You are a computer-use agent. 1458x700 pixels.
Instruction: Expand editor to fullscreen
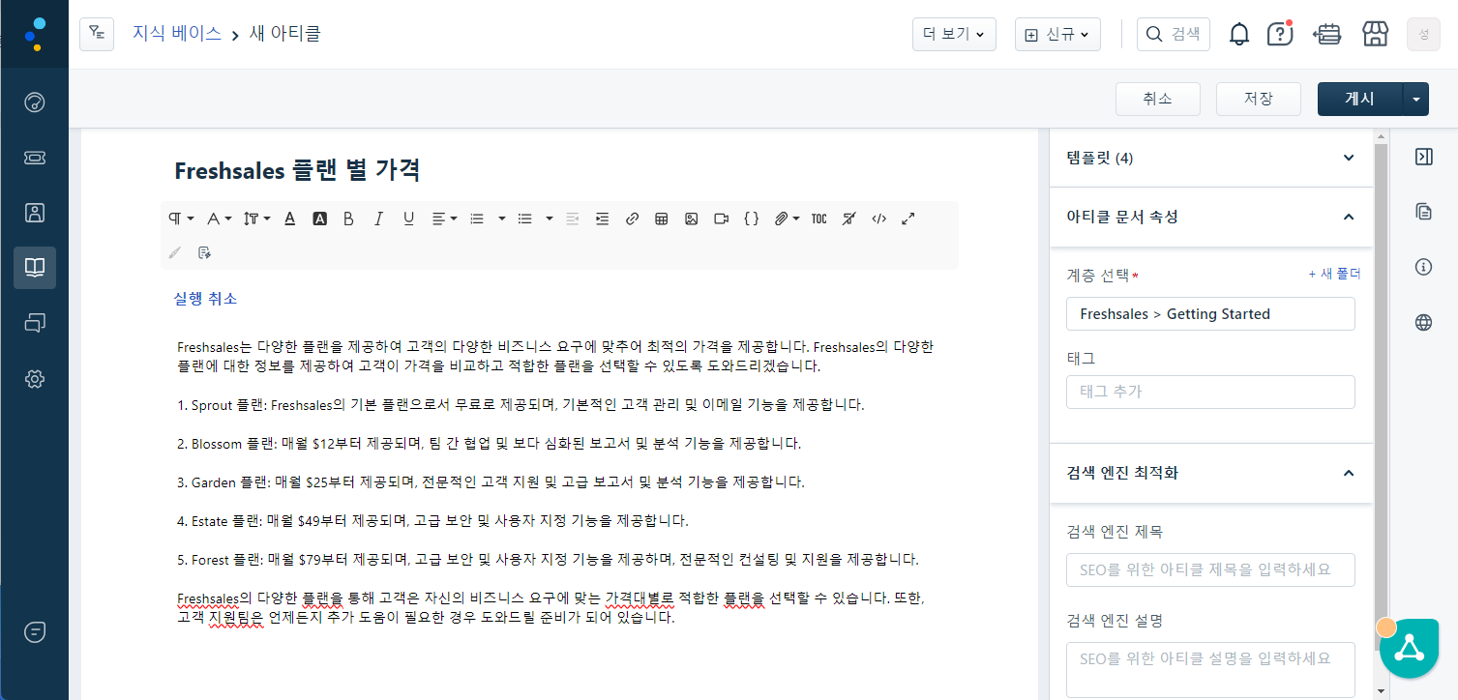pyautogui.click(x=908, y=219)
